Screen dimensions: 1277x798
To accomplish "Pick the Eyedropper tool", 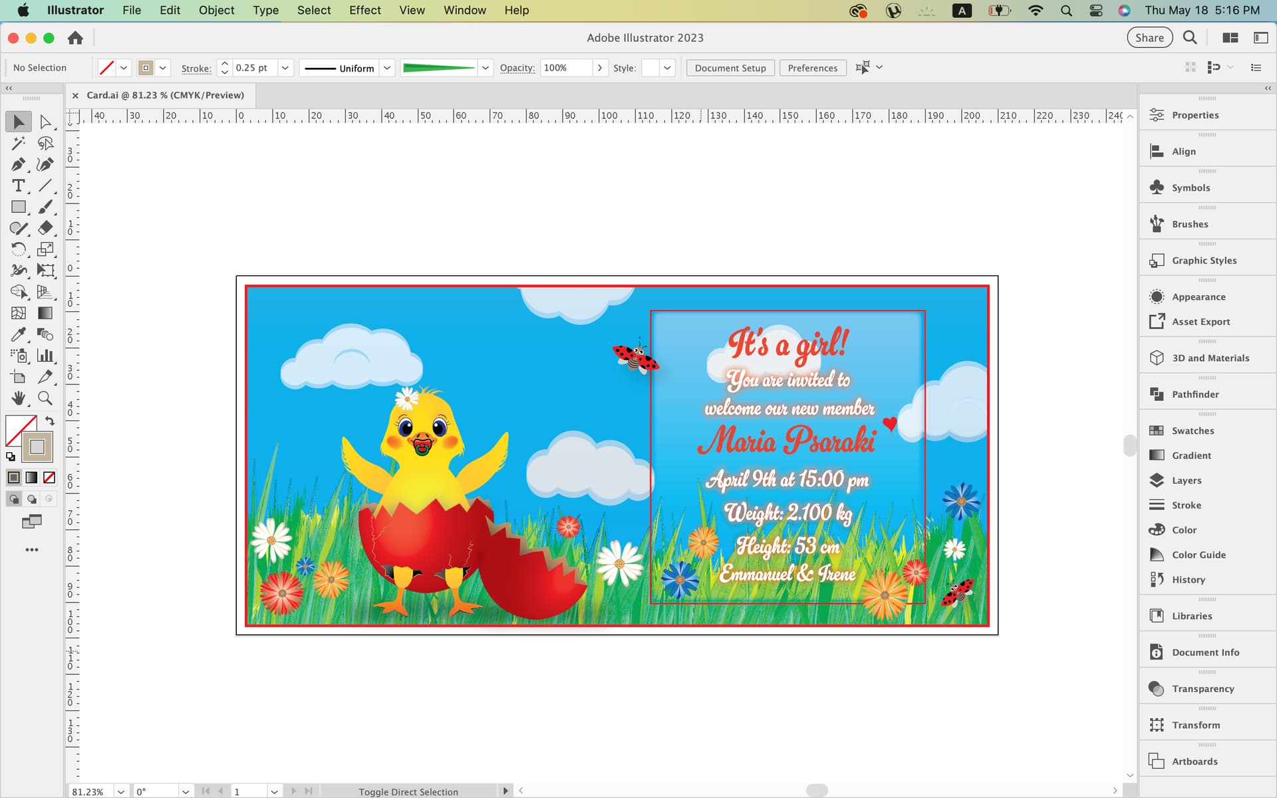I will point(18,334).
